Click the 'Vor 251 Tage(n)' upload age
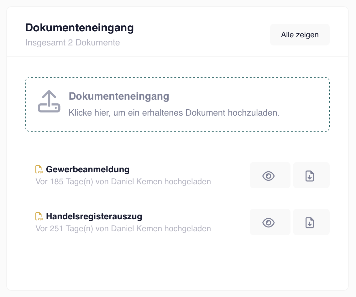 (65, 228)
